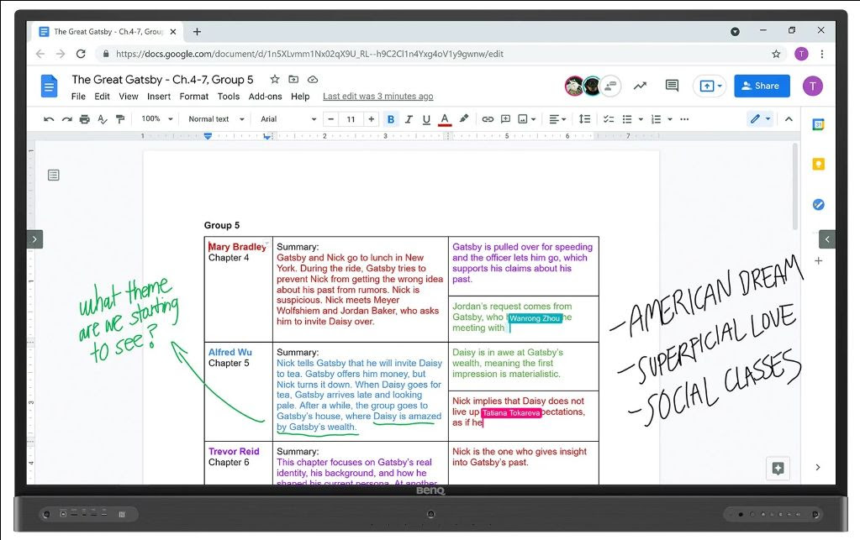The image size is (860, 540).
Task: Expand the text alignment dropdown
Action: tap(558, 119)
